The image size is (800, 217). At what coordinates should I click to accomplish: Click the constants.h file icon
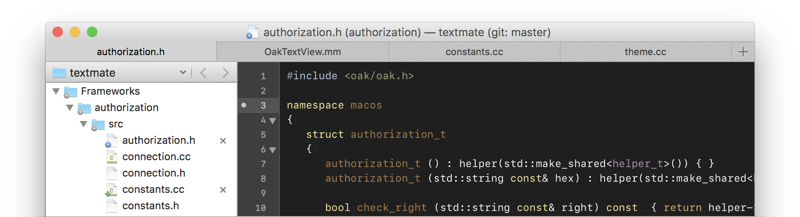pos(112,206)
